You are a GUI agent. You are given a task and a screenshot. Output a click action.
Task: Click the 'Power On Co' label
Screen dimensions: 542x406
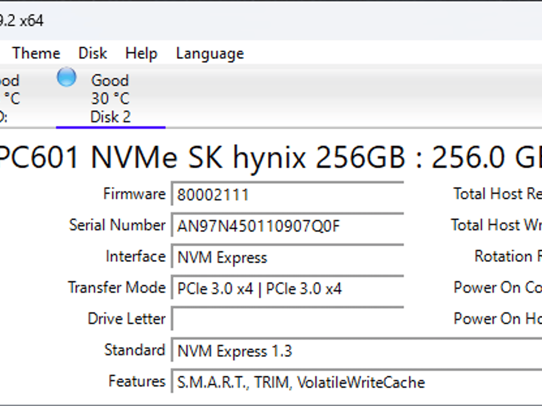click(498, 287)
